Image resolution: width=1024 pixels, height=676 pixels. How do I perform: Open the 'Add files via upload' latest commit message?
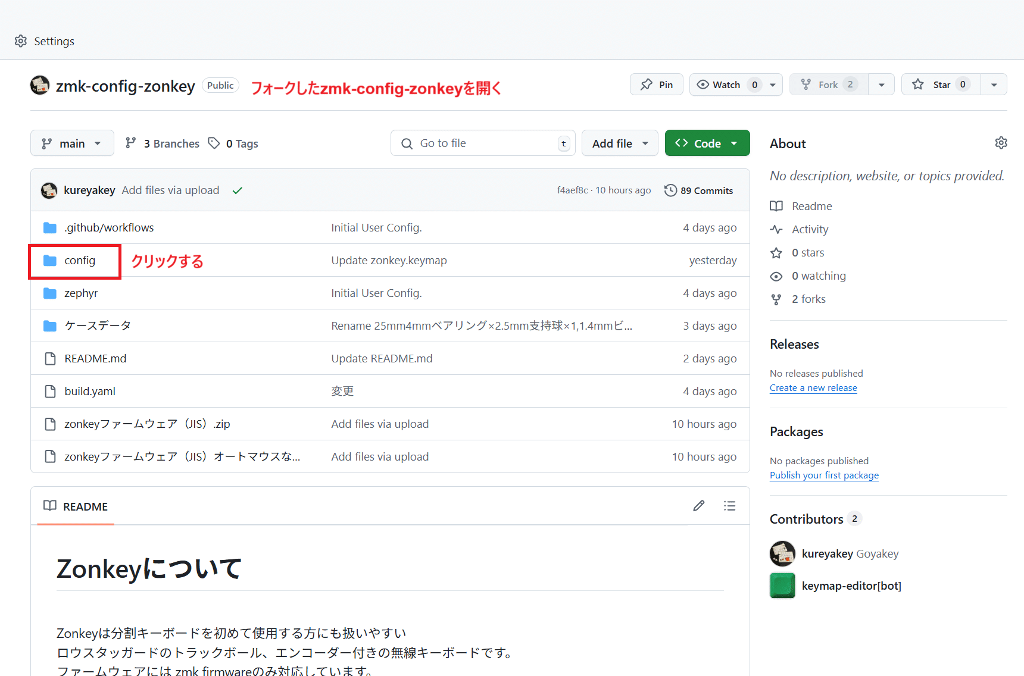pos(170,190)
